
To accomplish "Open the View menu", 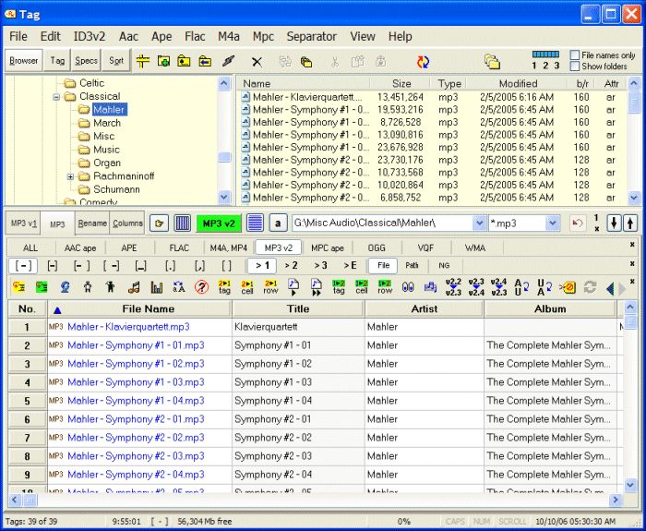I will coord(363,36).
